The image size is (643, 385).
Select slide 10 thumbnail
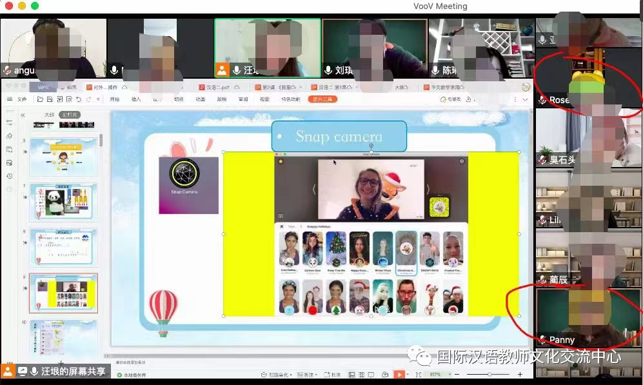64,339
